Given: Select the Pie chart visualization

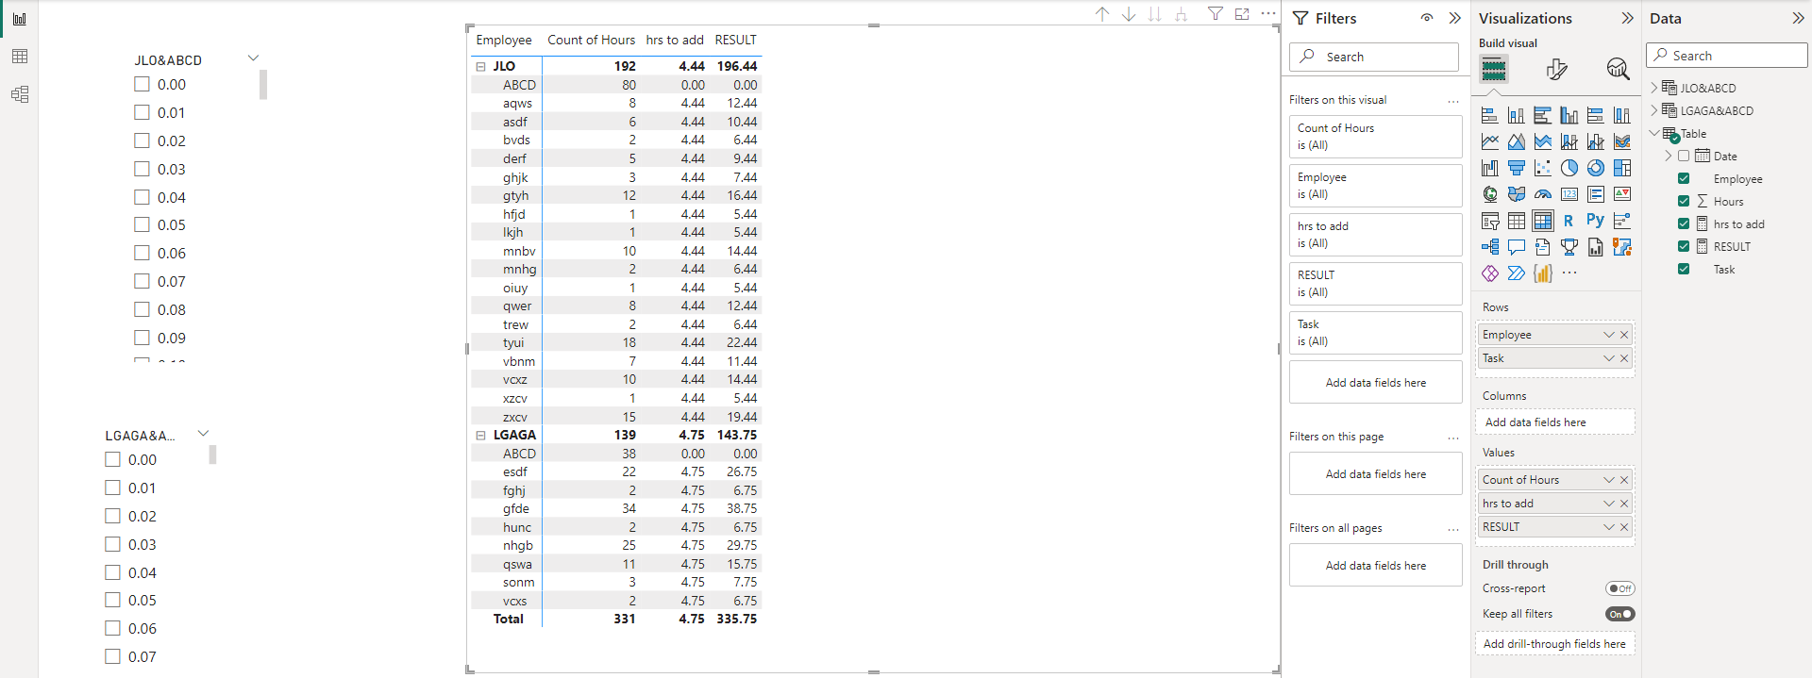Looking at the screenshot, I should point(1569,168).
